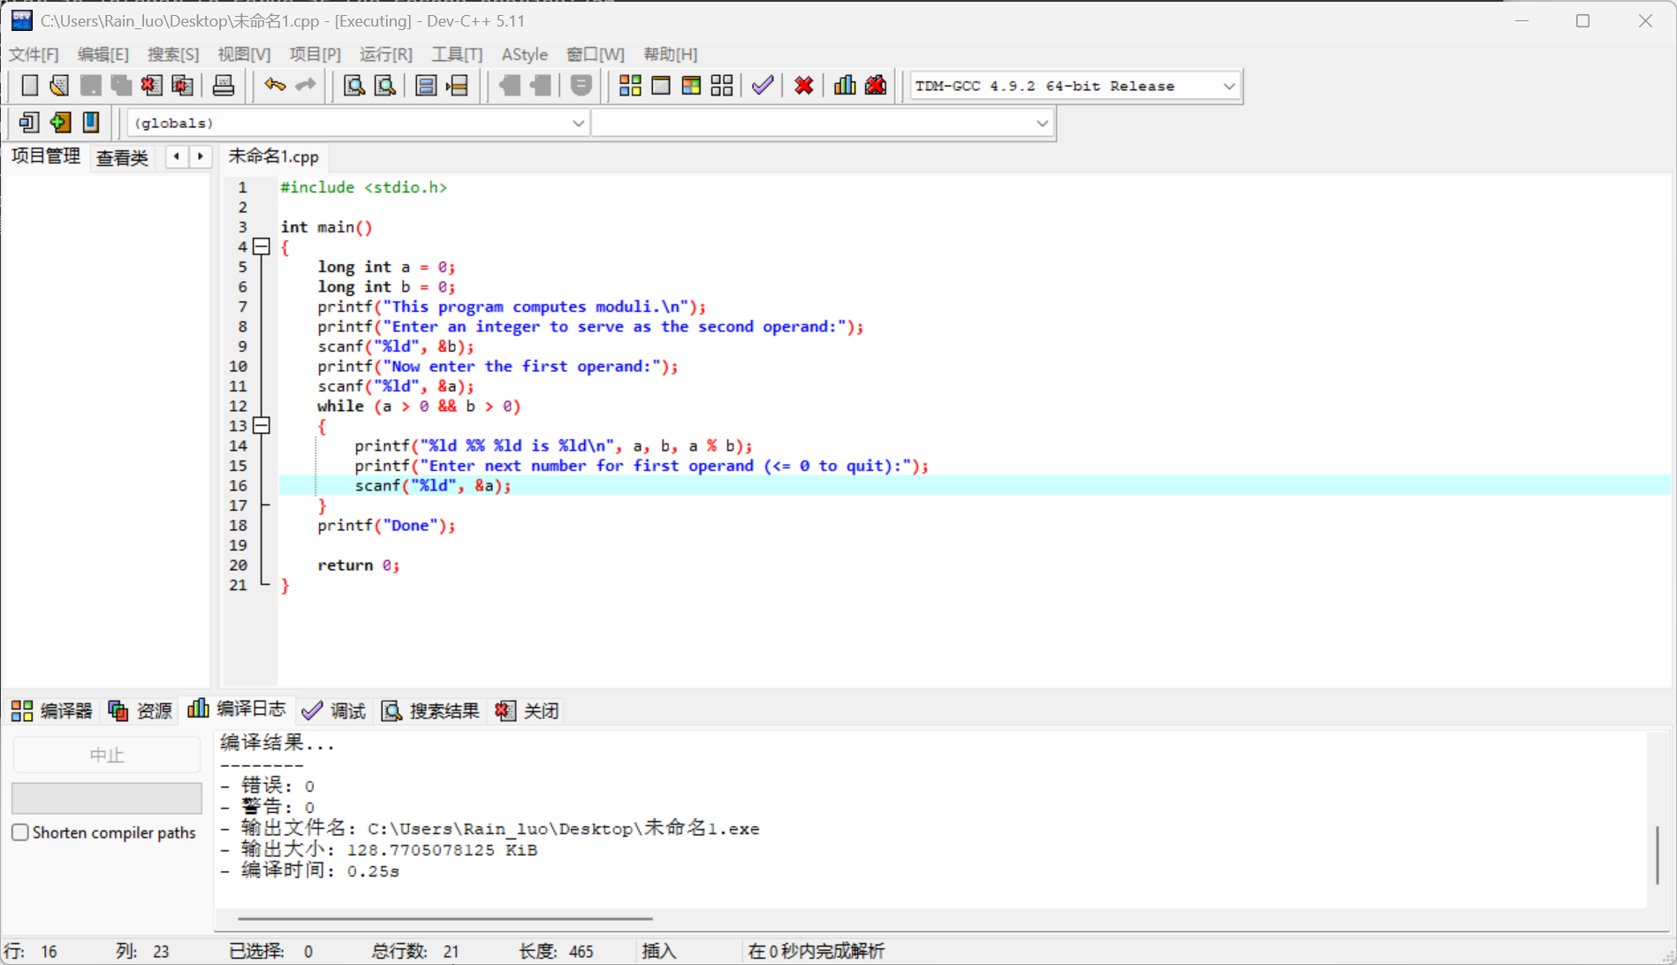Click the compile progress bar below 中止
Viewport: 1677px width, 965px height.
click(107, 798)
